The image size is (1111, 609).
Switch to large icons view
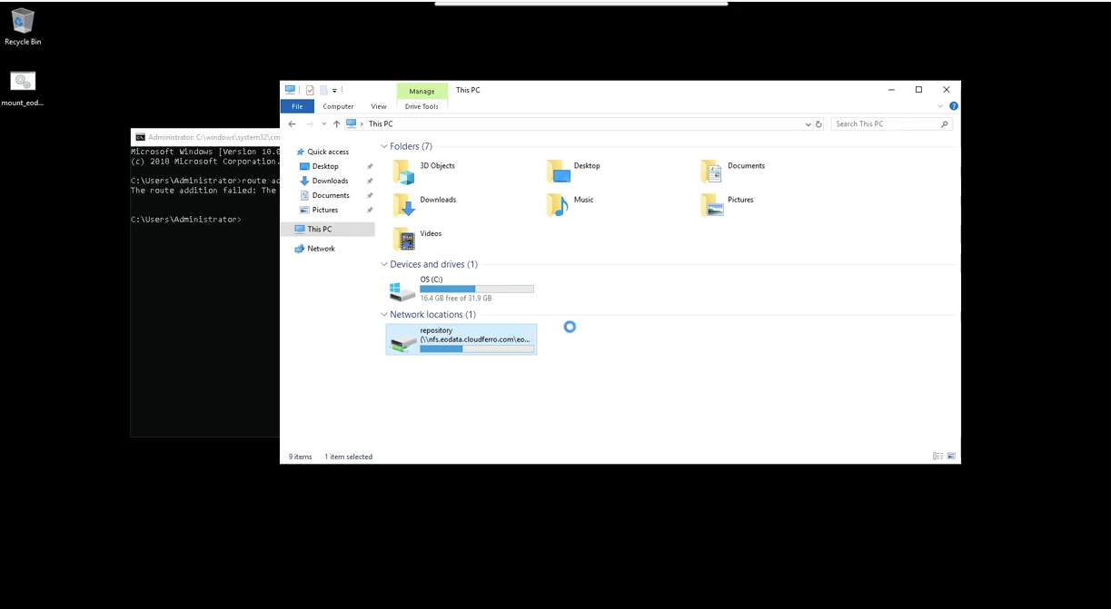[951, 457]
